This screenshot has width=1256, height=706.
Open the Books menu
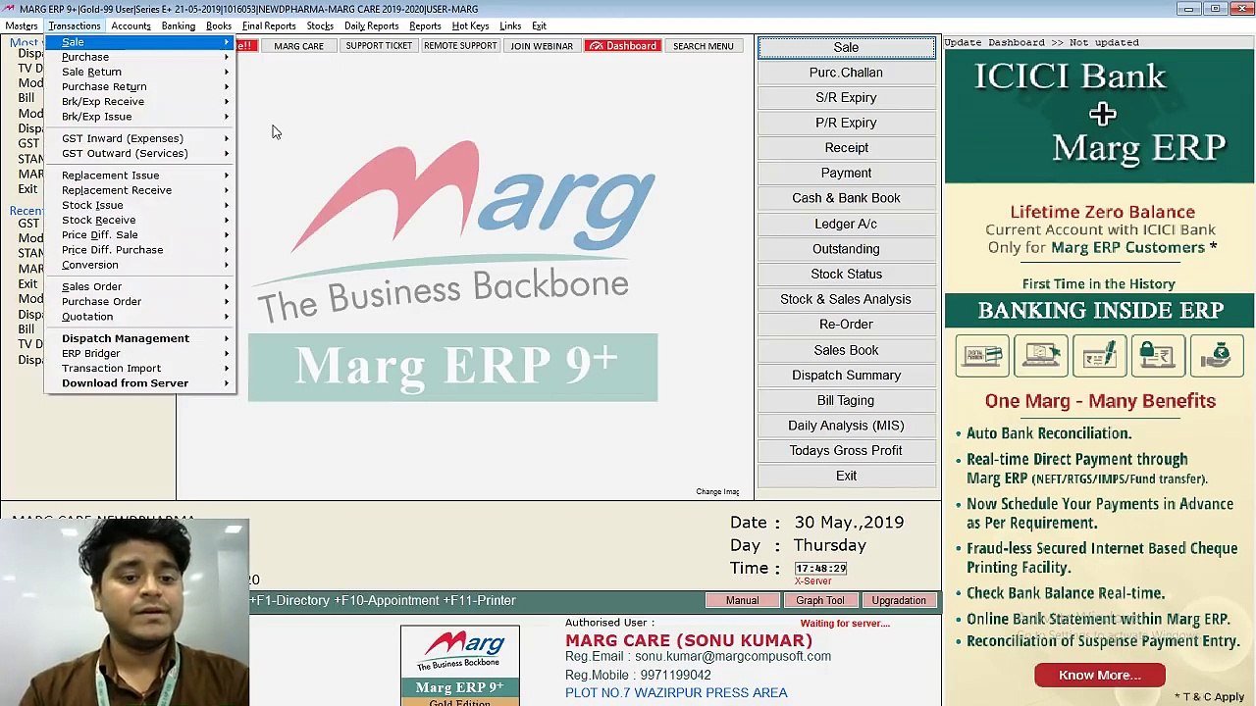click(219, 25)
